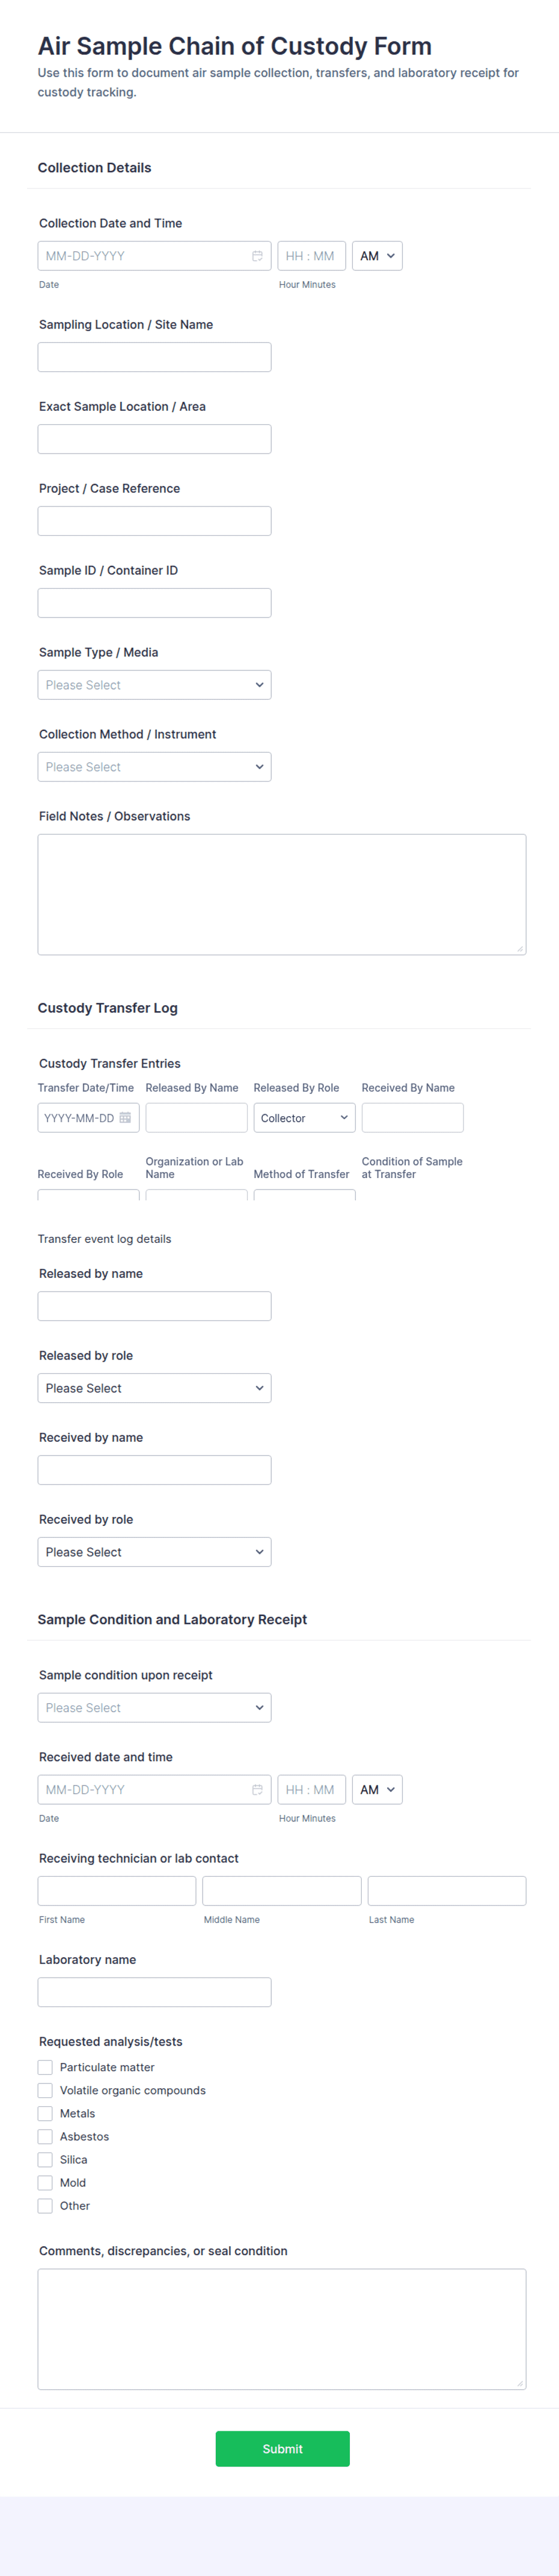This screenshot has width=559, height=2576.
Task: Open Sample condition upon receipt dropdown
Action: [154, 1707]
